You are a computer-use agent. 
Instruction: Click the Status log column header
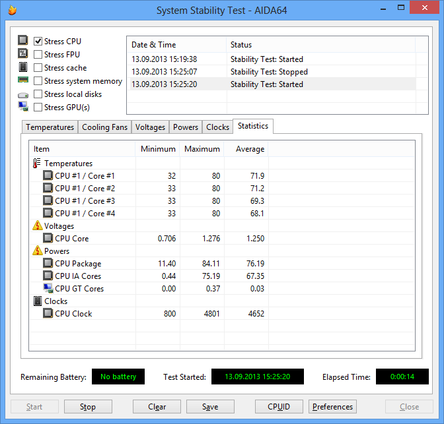pos(321,45)
